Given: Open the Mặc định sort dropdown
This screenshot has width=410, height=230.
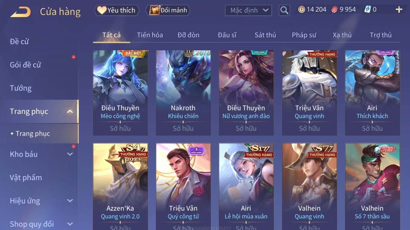Looking at the screenshot, I should click(x=248, y=10).
